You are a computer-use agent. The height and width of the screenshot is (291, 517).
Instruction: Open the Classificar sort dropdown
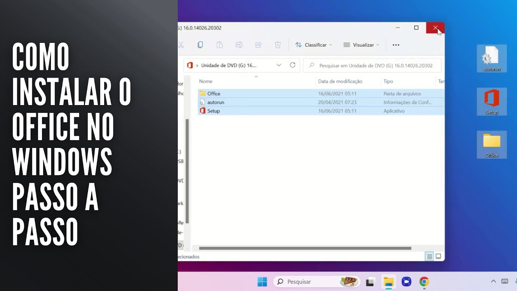pyautogui.click(x=313, y=45)
